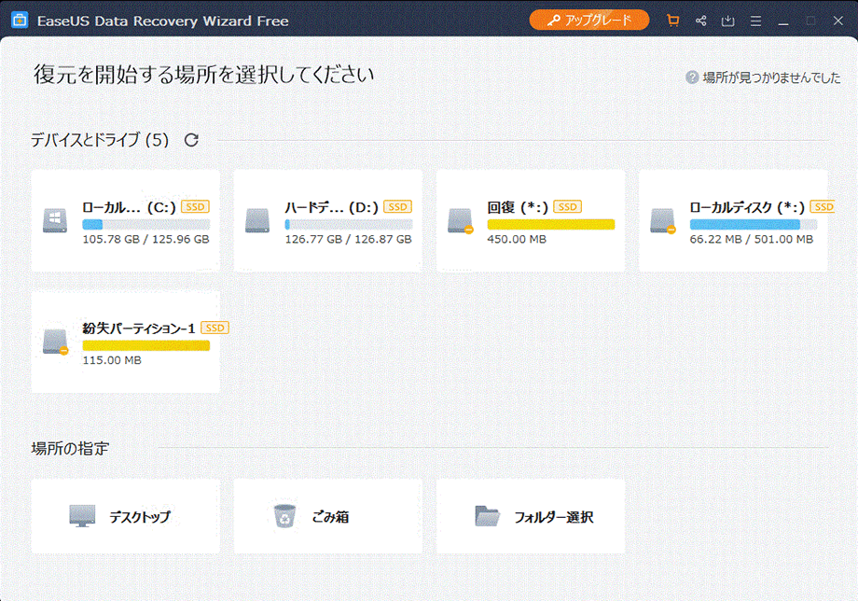Image resolution: width=858 pixels, height=601 pixels.
Task: Choose the デスクトップ location
Action: [x=126, y=516]
